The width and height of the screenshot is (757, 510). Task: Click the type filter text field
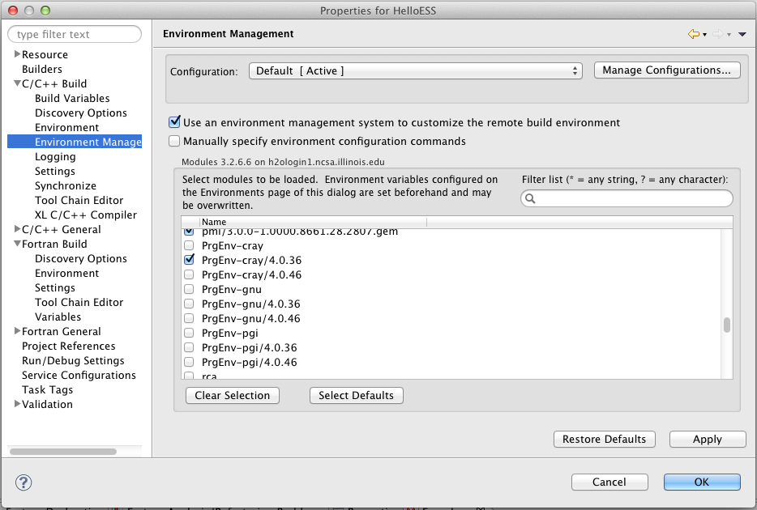click(x=75, y=35)
